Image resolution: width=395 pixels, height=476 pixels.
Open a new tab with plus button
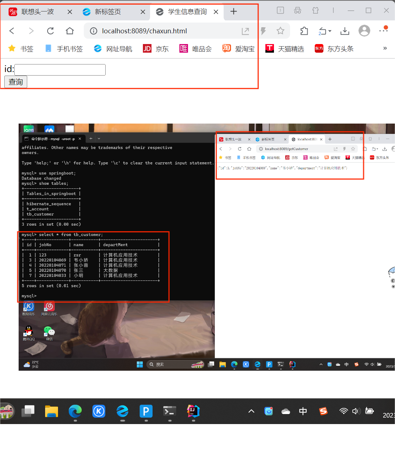click(x=233, y=11)
